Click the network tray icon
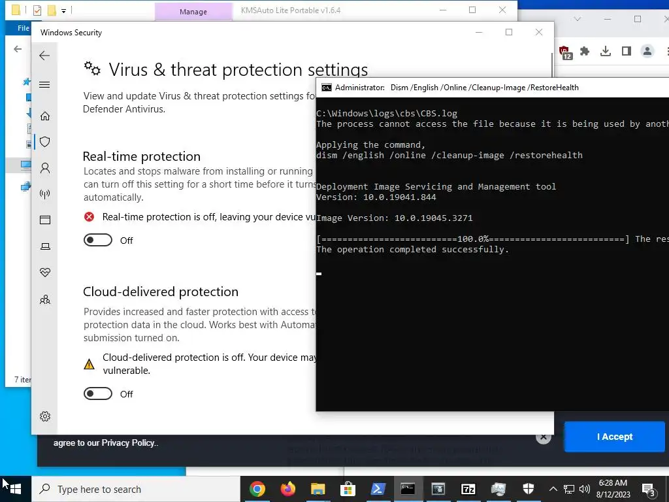The height and width of the screenshot is (502, 669). 569,489
